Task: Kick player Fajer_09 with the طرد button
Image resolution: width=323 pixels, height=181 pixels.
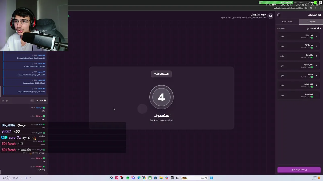Action: point(282,36)
